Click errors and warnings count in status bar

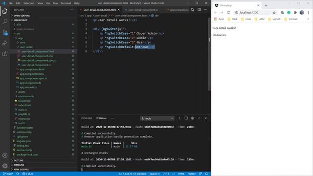coord(27,174)
